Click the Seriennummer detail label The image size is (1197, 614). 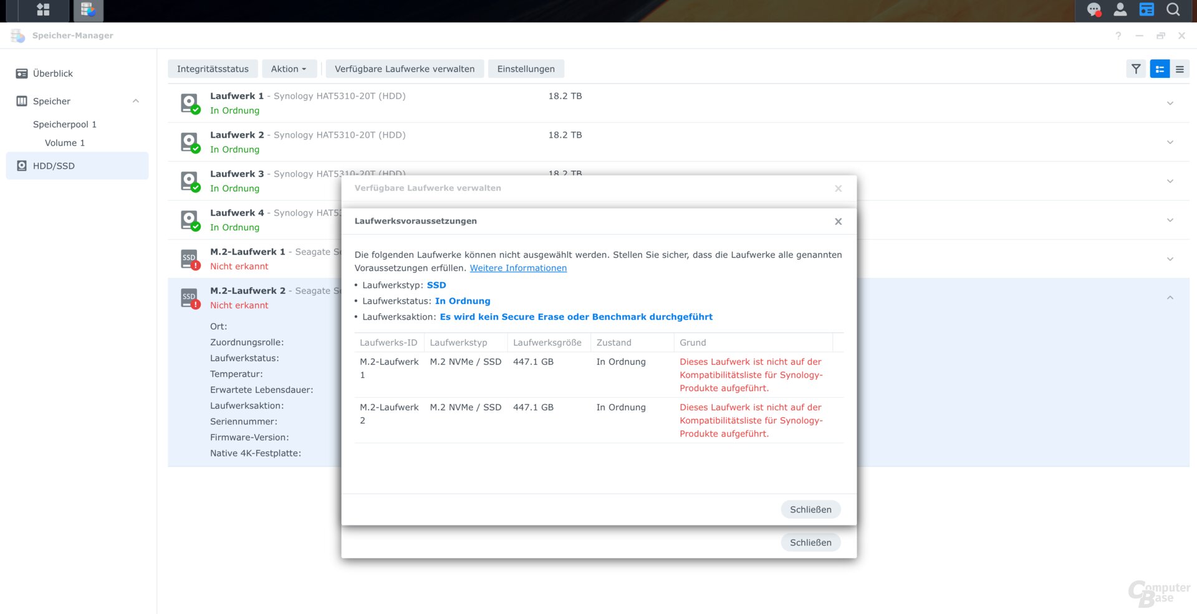click(x=244, y=422)
